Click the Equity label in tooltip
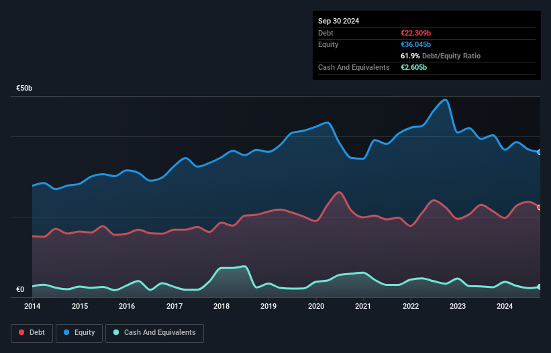The height and width of the screenshot is (353, 551). pyautogui.click(x=328, y=44)
